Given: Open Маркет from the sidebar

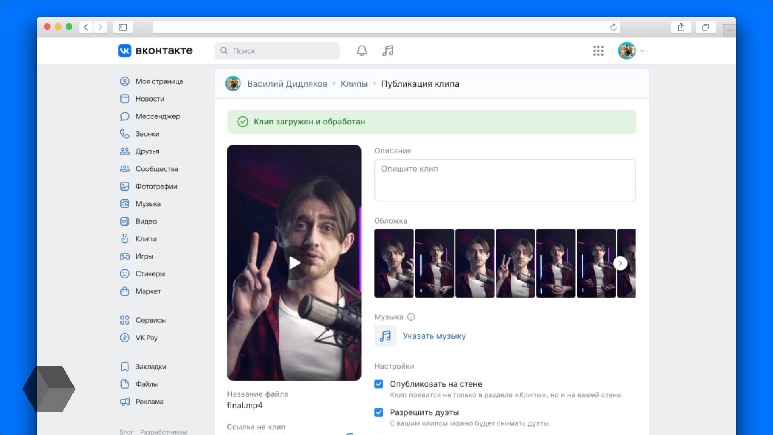Looking at the screenshot, I should coord(147,291).
